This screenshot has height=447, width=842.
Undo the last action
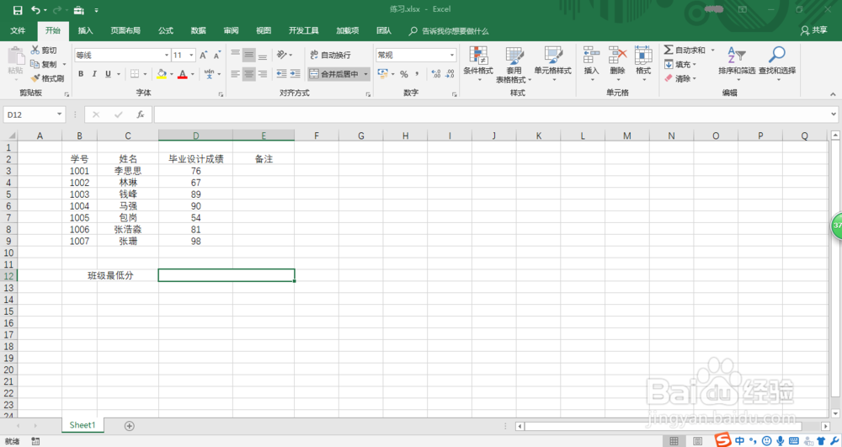coord(36,10)
